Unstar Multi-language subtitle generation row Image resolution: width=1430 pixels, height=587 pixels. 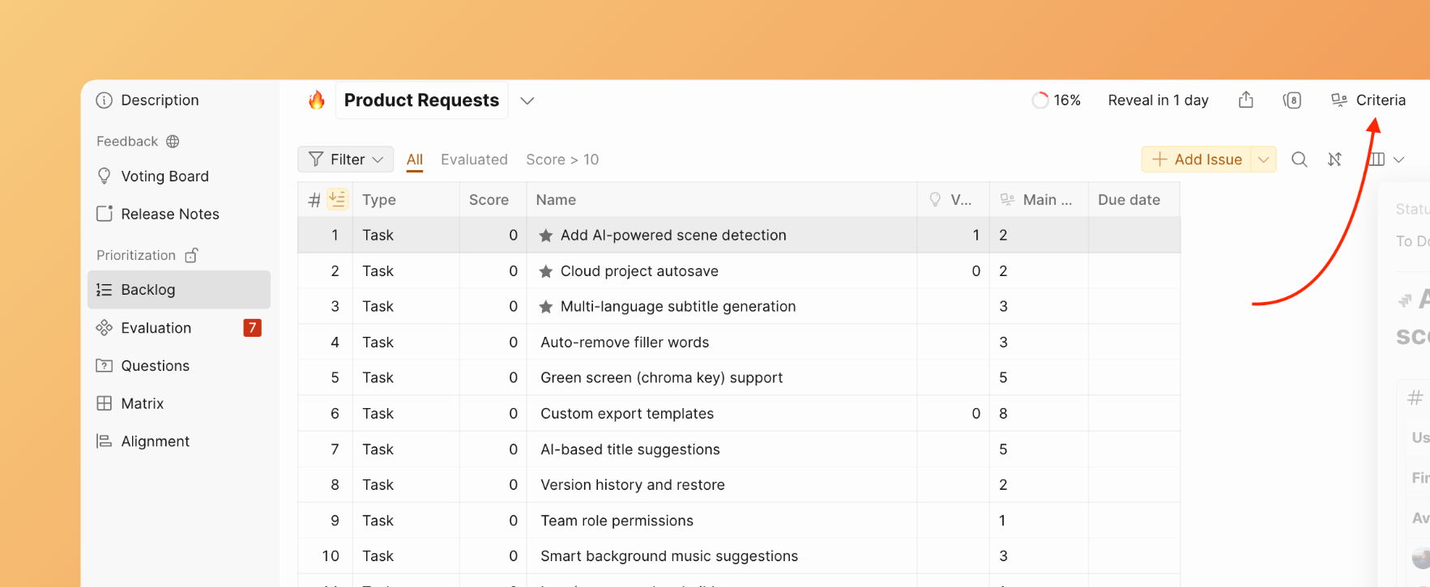(546, 307)
